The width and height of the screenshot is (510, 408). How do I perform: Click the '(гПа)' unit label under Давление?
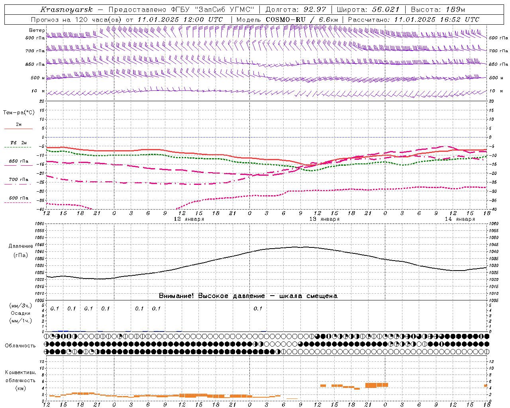[21, 255]
